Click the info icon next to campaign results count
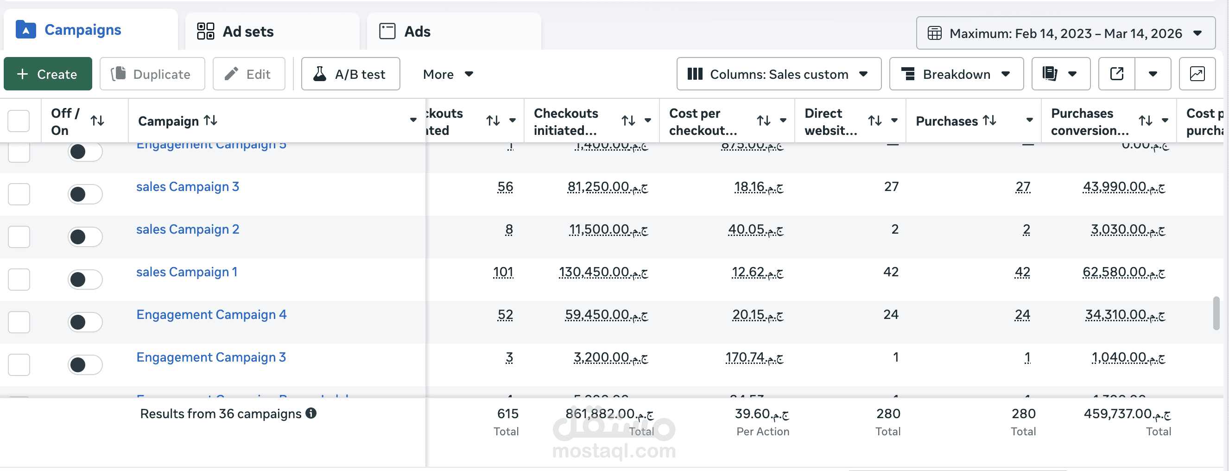The image size is (1229, 471). click(x=310, y=413)
